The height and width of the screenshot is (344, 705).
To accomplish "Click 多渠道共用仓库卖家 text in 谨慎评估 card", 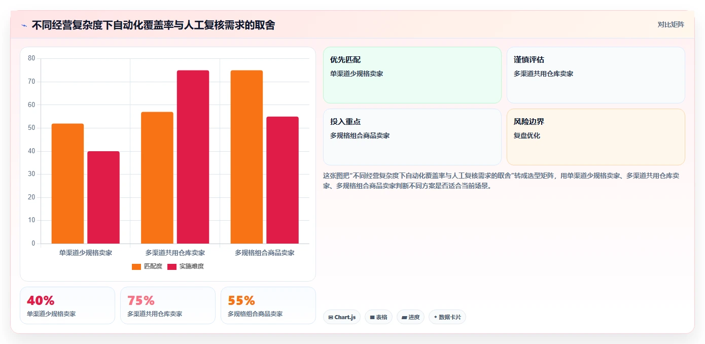I will [544, 74].
